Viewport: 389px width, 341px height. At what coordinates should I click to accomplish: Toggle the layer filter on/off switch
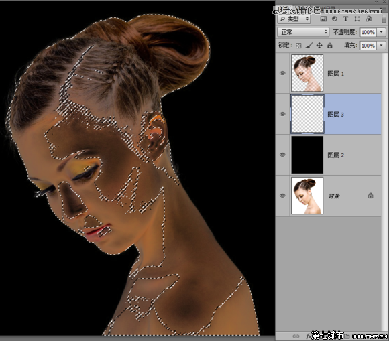(x=384, y=19)
